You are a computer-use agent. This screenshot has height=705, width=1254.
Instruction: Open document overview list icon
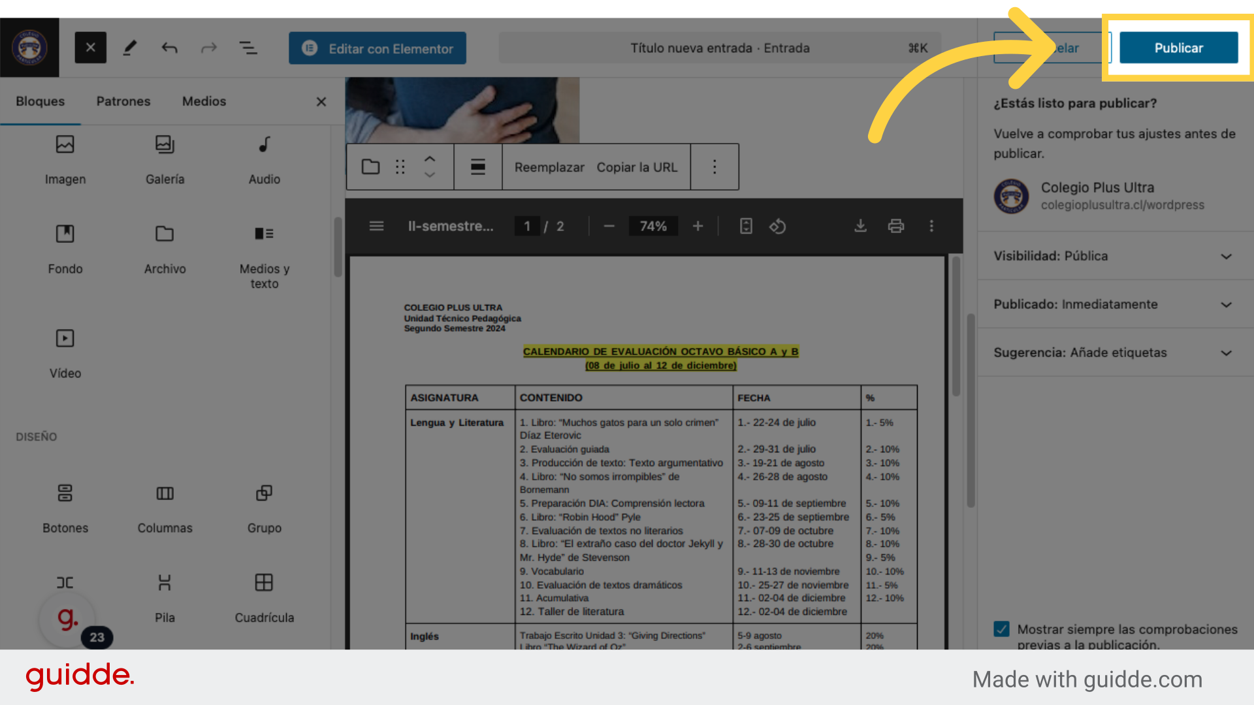point(248,48)
